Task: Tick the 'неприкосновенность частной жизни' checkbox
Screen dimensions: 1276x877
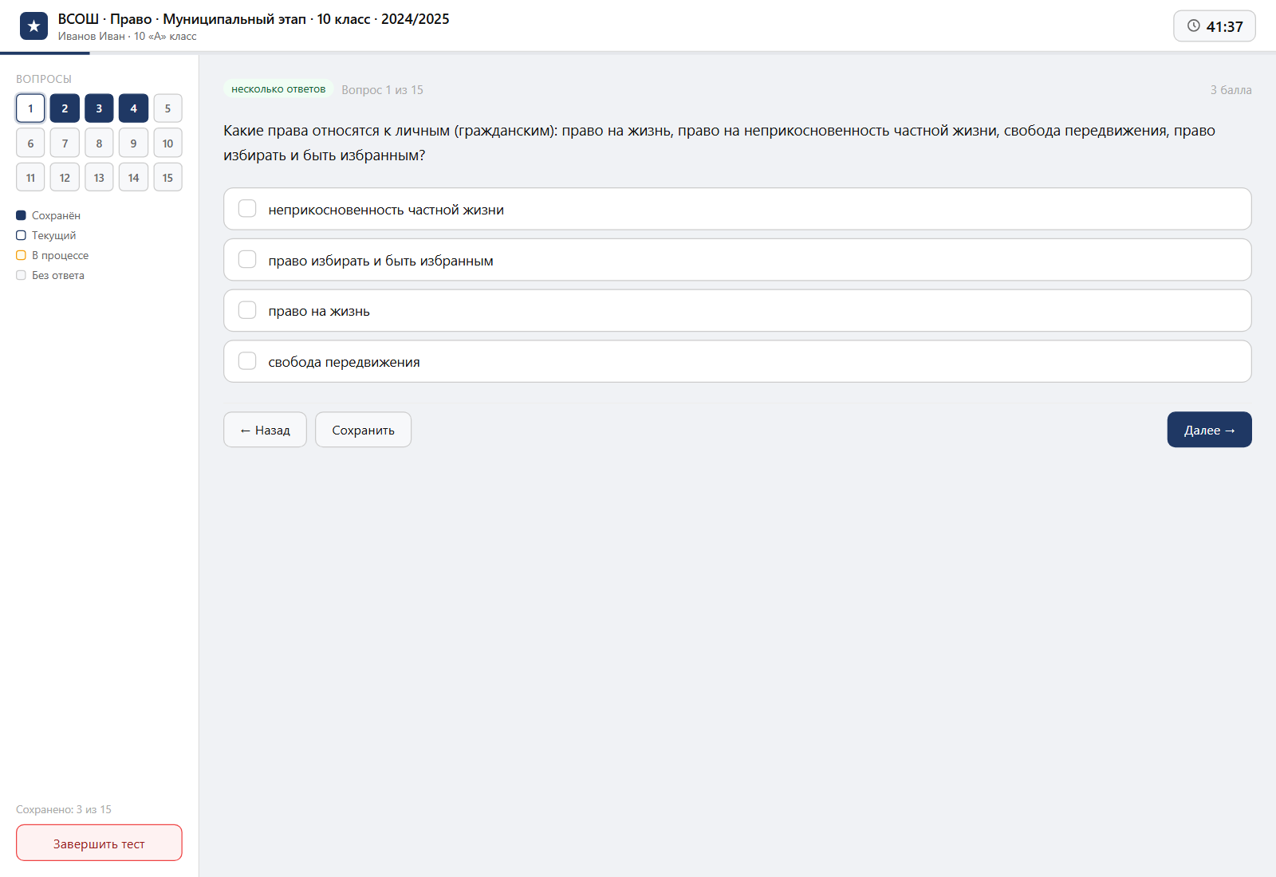Action: pyautogui.click(x=247, y=209)
